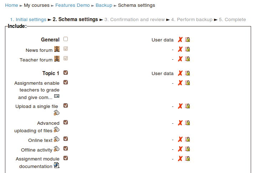Click the Offline activity assignment icon
Screen dimensions: 255x173
point(57,149)
